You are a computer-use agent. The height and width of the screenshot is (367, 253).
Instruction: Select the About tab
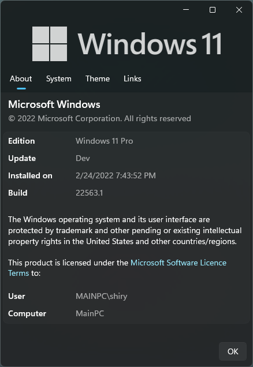pyautogui.click(x=21, y=78)
